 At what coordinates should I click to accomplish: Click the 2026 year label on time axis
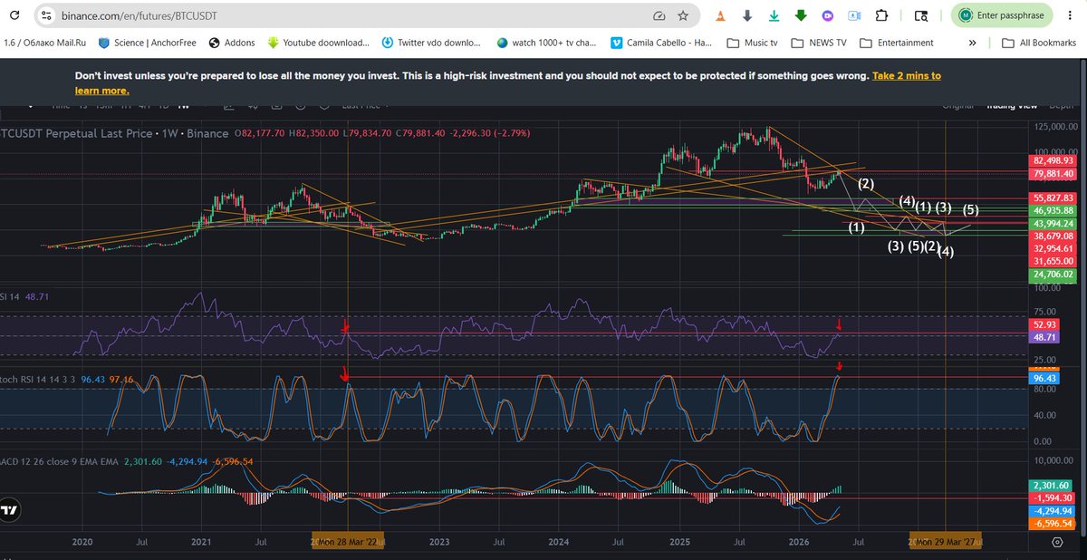[798, 542]
